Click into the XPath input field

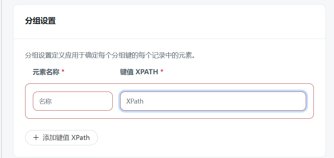pos(213,101)
